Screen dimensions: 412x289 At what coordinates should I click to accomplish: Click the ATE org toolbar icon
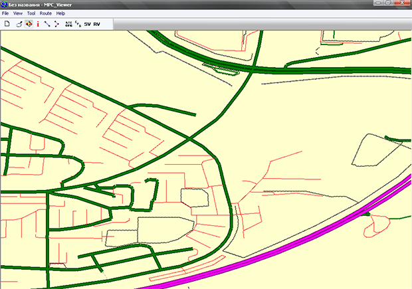[x=69, y=24]
